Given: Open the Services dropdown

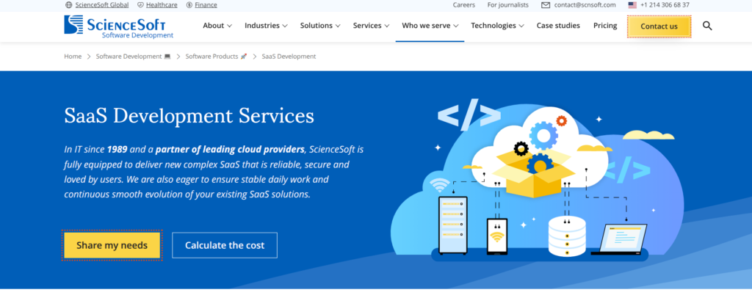Looking at the screenshot, I should tap(371, 26).
